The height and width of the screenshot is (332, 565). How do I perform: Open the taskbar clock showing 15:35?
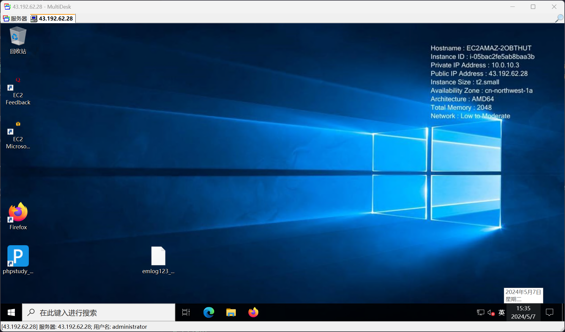coord(523,312)
